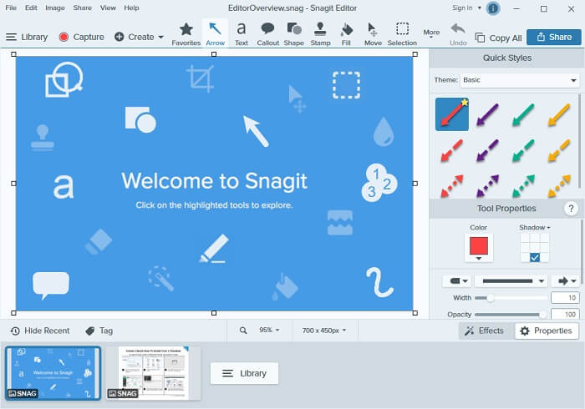The image size is (585, 409).
Task: Click the blue Share button
Action: point(553,37)
